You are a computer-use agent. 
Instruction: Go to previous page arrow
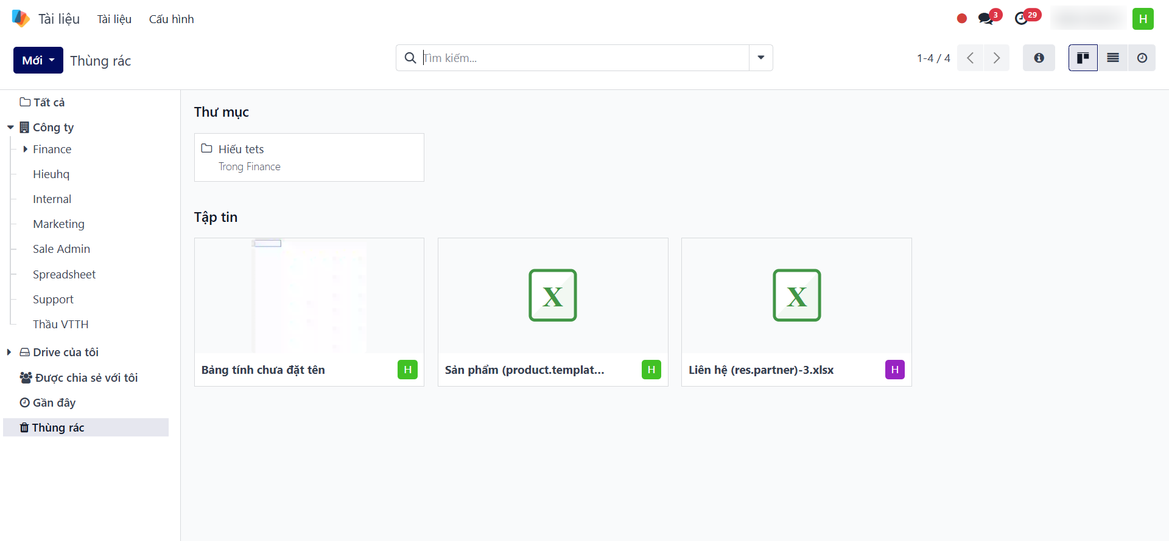pos(971,58)
